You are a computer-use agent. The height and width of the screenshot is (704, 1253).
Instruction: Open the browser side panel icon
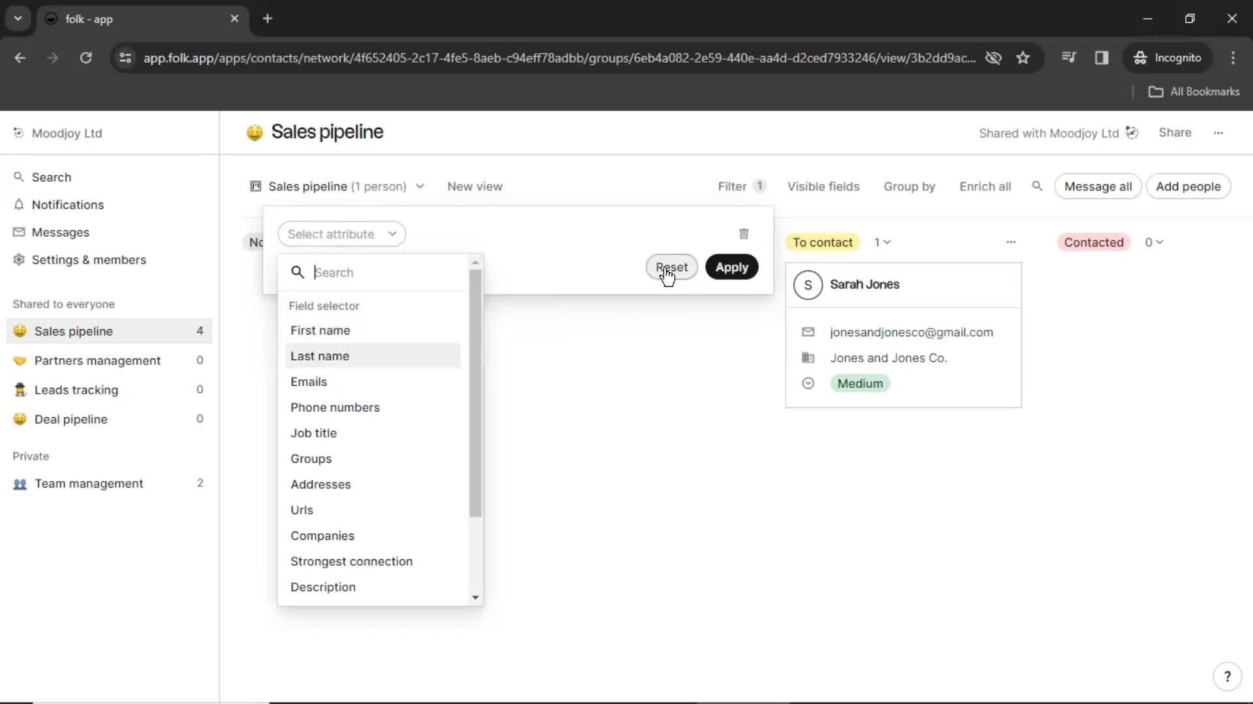point(1102,58)
